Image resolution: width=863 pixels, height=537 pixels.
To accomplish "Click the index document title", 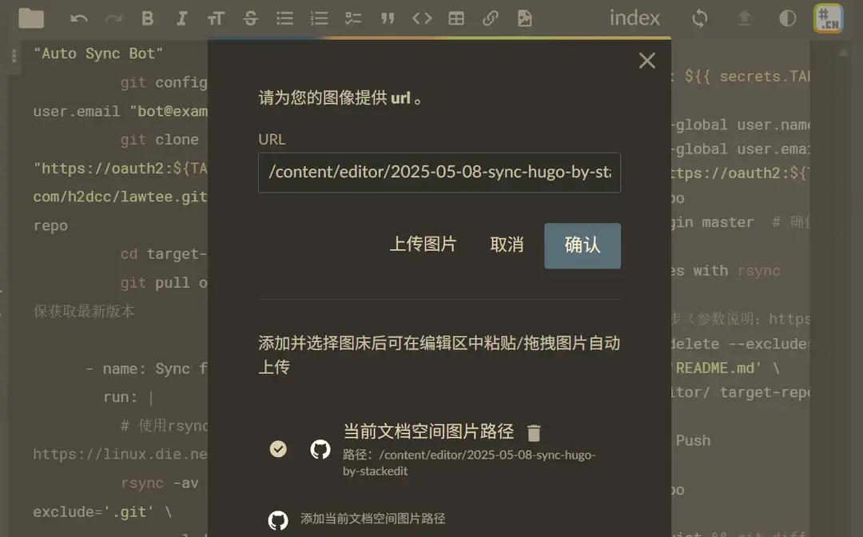I will pyautogui.click(x=634, y=18).
